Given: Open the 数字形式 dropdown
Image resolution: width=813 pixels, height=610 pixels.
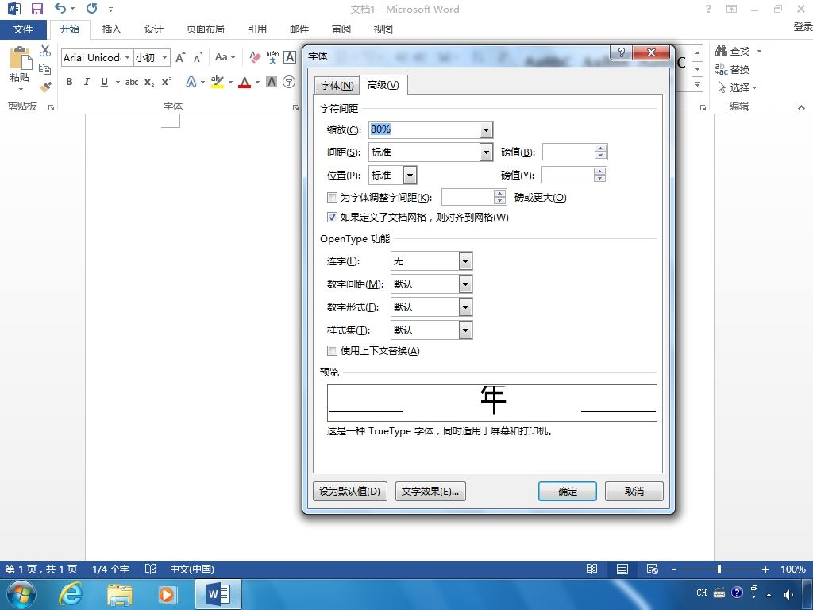Looking at the screenshot, I should pyautogui.click(x=465, y=307).
